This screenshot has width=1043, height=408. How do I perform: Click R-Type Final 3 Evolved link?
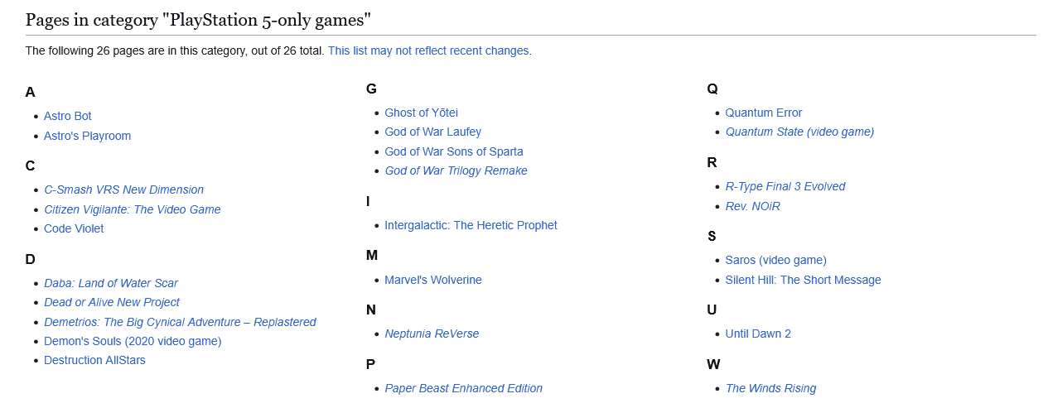pos(785,186)
